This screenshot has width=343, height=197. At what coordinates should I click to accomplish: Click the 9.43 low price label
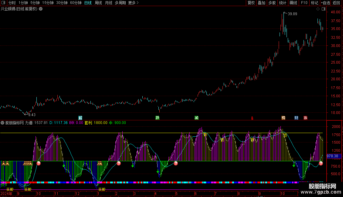click(32, 115)
